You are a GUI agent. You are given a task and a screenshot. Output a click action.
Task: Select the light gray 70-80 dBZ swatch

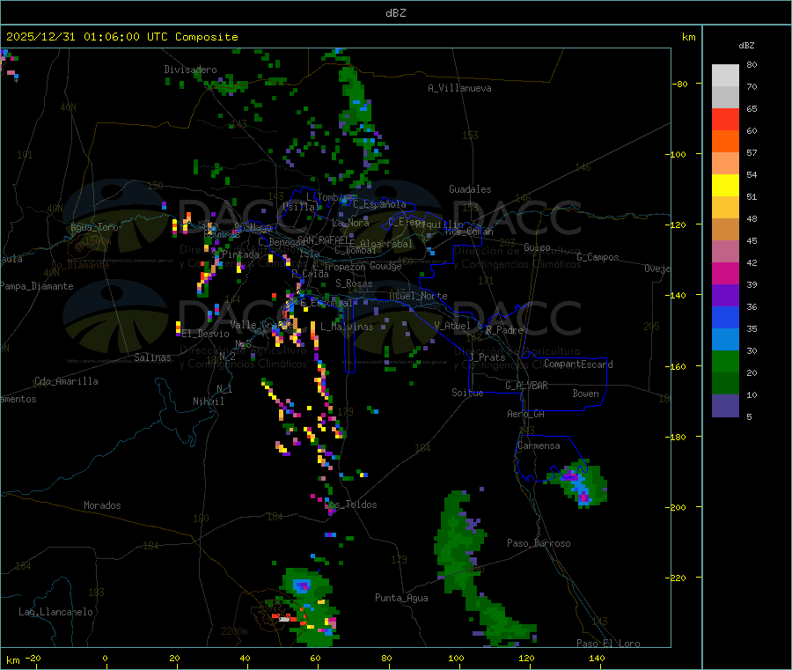pos(725,76)
